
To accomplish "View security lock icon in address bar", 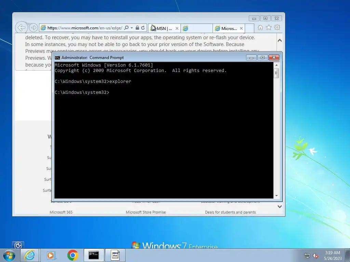I will (137, 28).
